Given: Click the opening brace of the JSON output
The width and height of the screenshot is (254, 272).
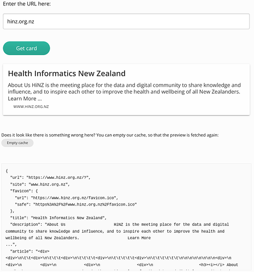Looking at the screenshot, I should [x=7, y=171].
